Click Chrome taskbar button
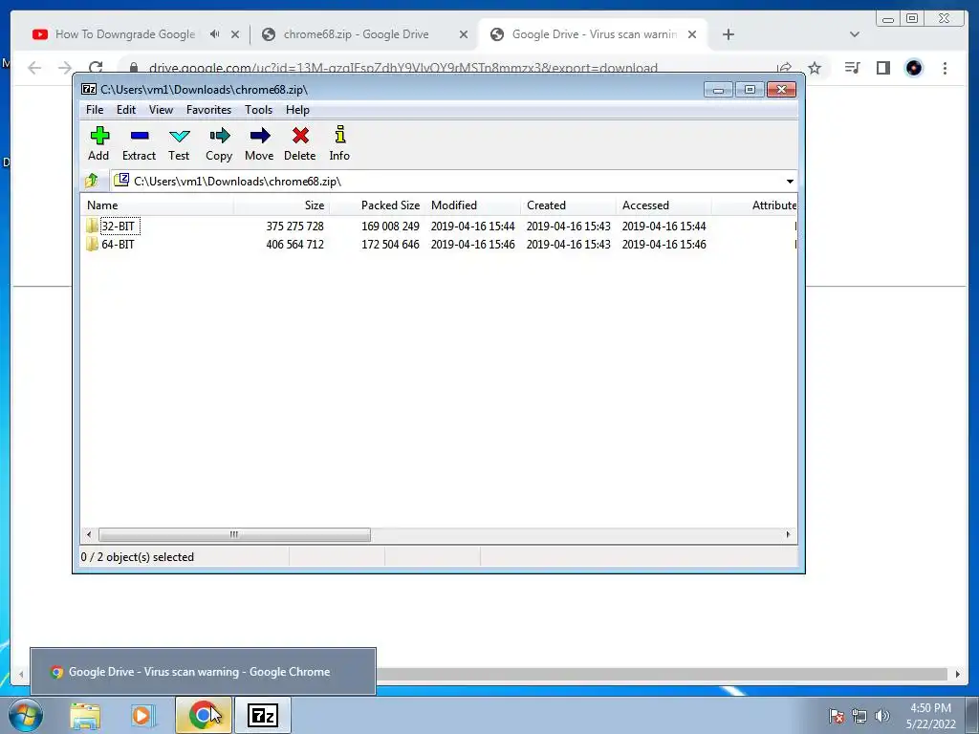The image size is (979, 734). click(204, 715)
